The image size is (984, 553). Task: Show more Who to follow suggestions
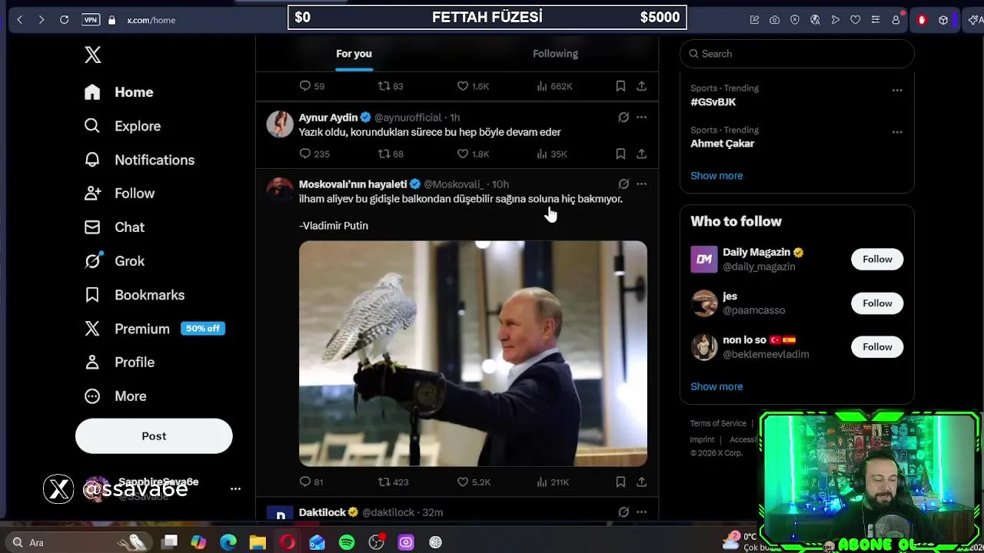716,386
